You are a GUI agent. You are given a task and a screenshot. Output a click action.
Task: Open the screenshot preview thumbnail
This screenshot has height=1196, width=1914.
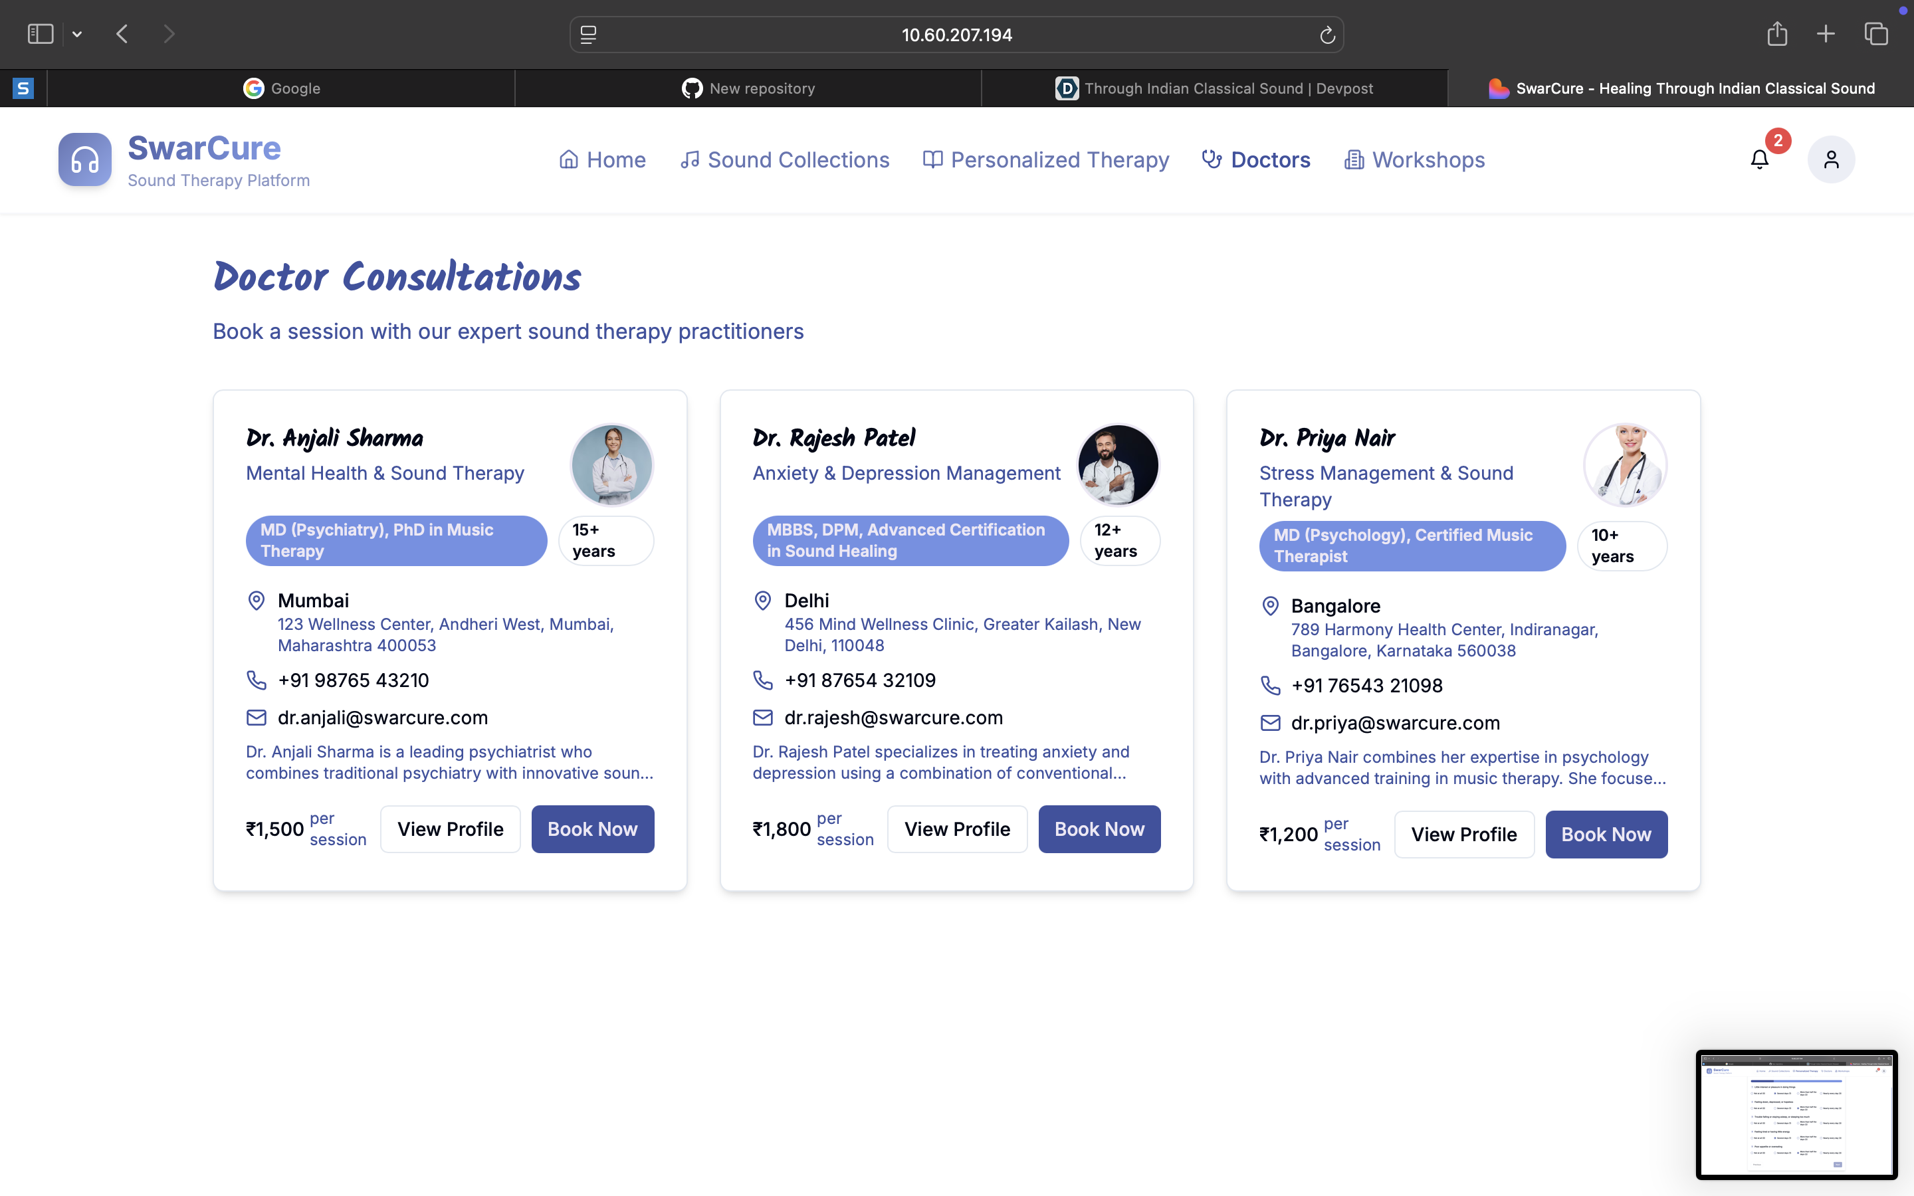coord(1795,1114)
